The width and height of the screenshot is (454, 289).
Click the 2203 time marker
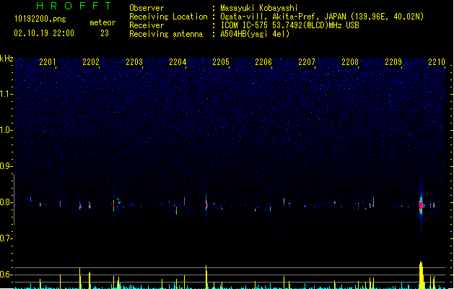coord(134,62)
